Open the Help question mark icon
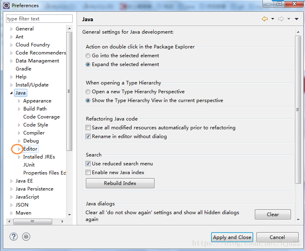The width and height of the screenshot is (305, 251). [x=14, y=237]
